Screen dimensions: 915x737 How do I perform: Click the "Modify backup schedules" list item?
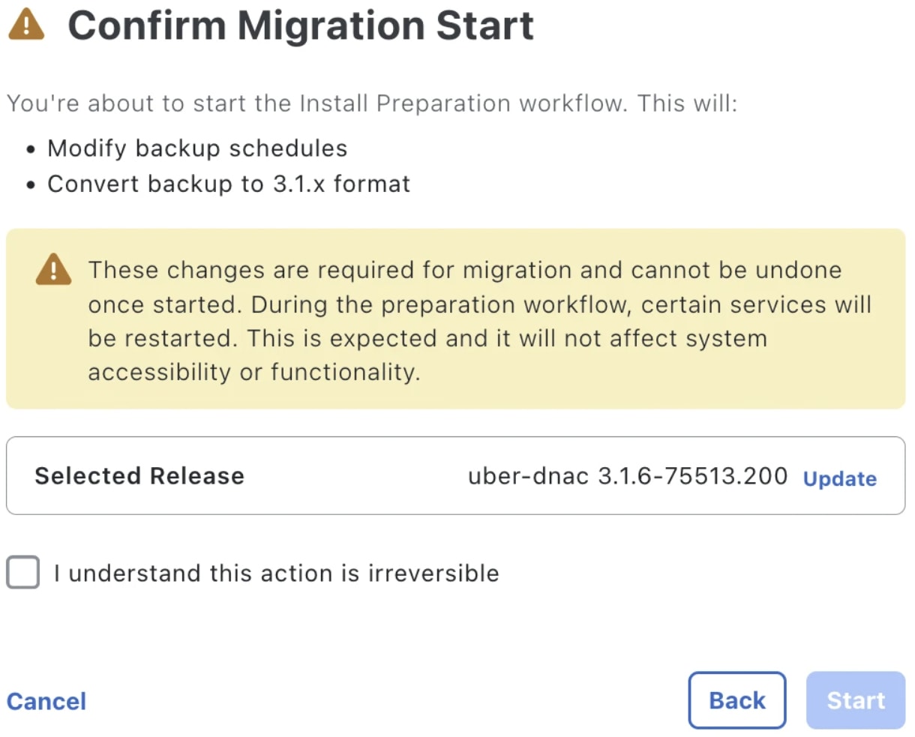point(197,148)
